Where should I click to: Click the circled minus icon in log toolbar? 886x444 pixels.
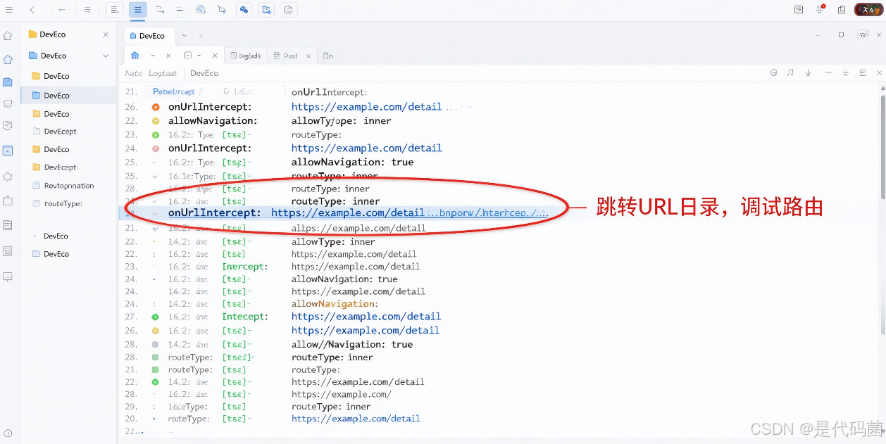(x=773, y=72)
